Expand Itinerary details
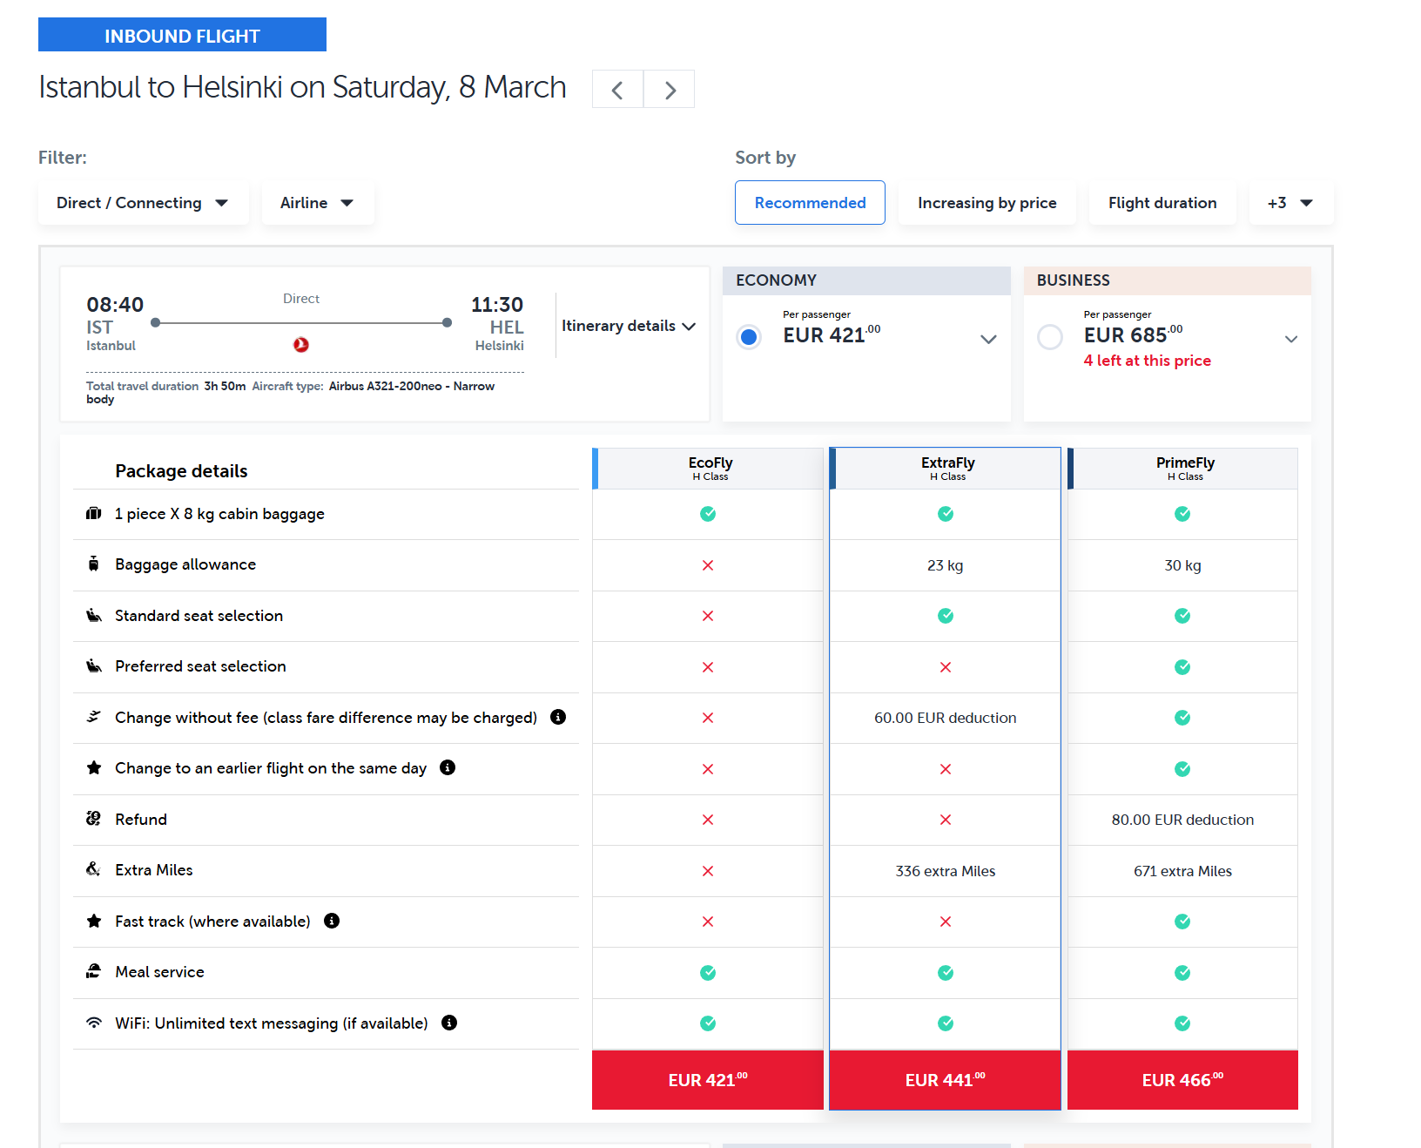Viewport: 1421px width, 1148px height. tap(629, 326)
